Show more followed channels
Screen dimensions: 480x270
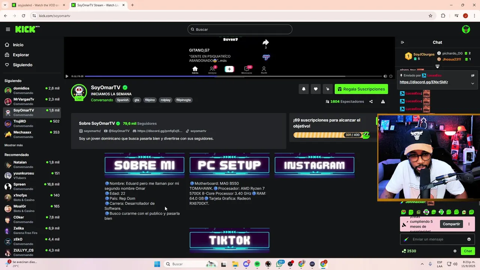click(13, 145)
